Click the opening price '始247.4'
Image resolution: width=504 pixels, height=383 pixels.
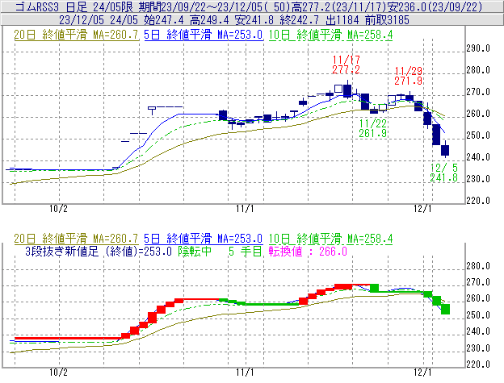click(x=164, y=20)
